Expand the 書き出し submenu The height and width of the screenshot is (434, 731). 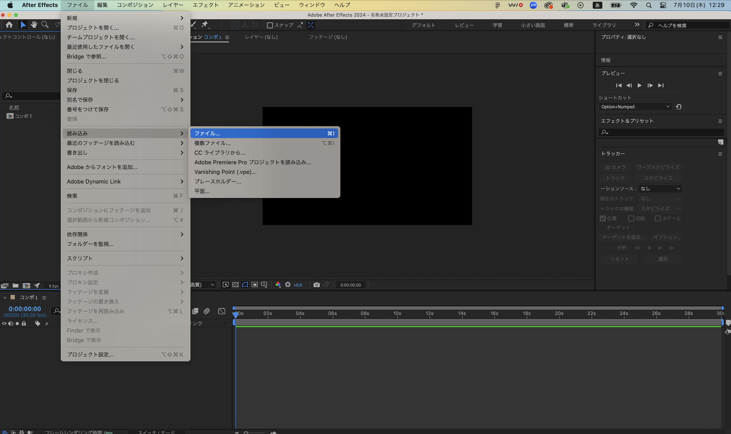(125, 153)
